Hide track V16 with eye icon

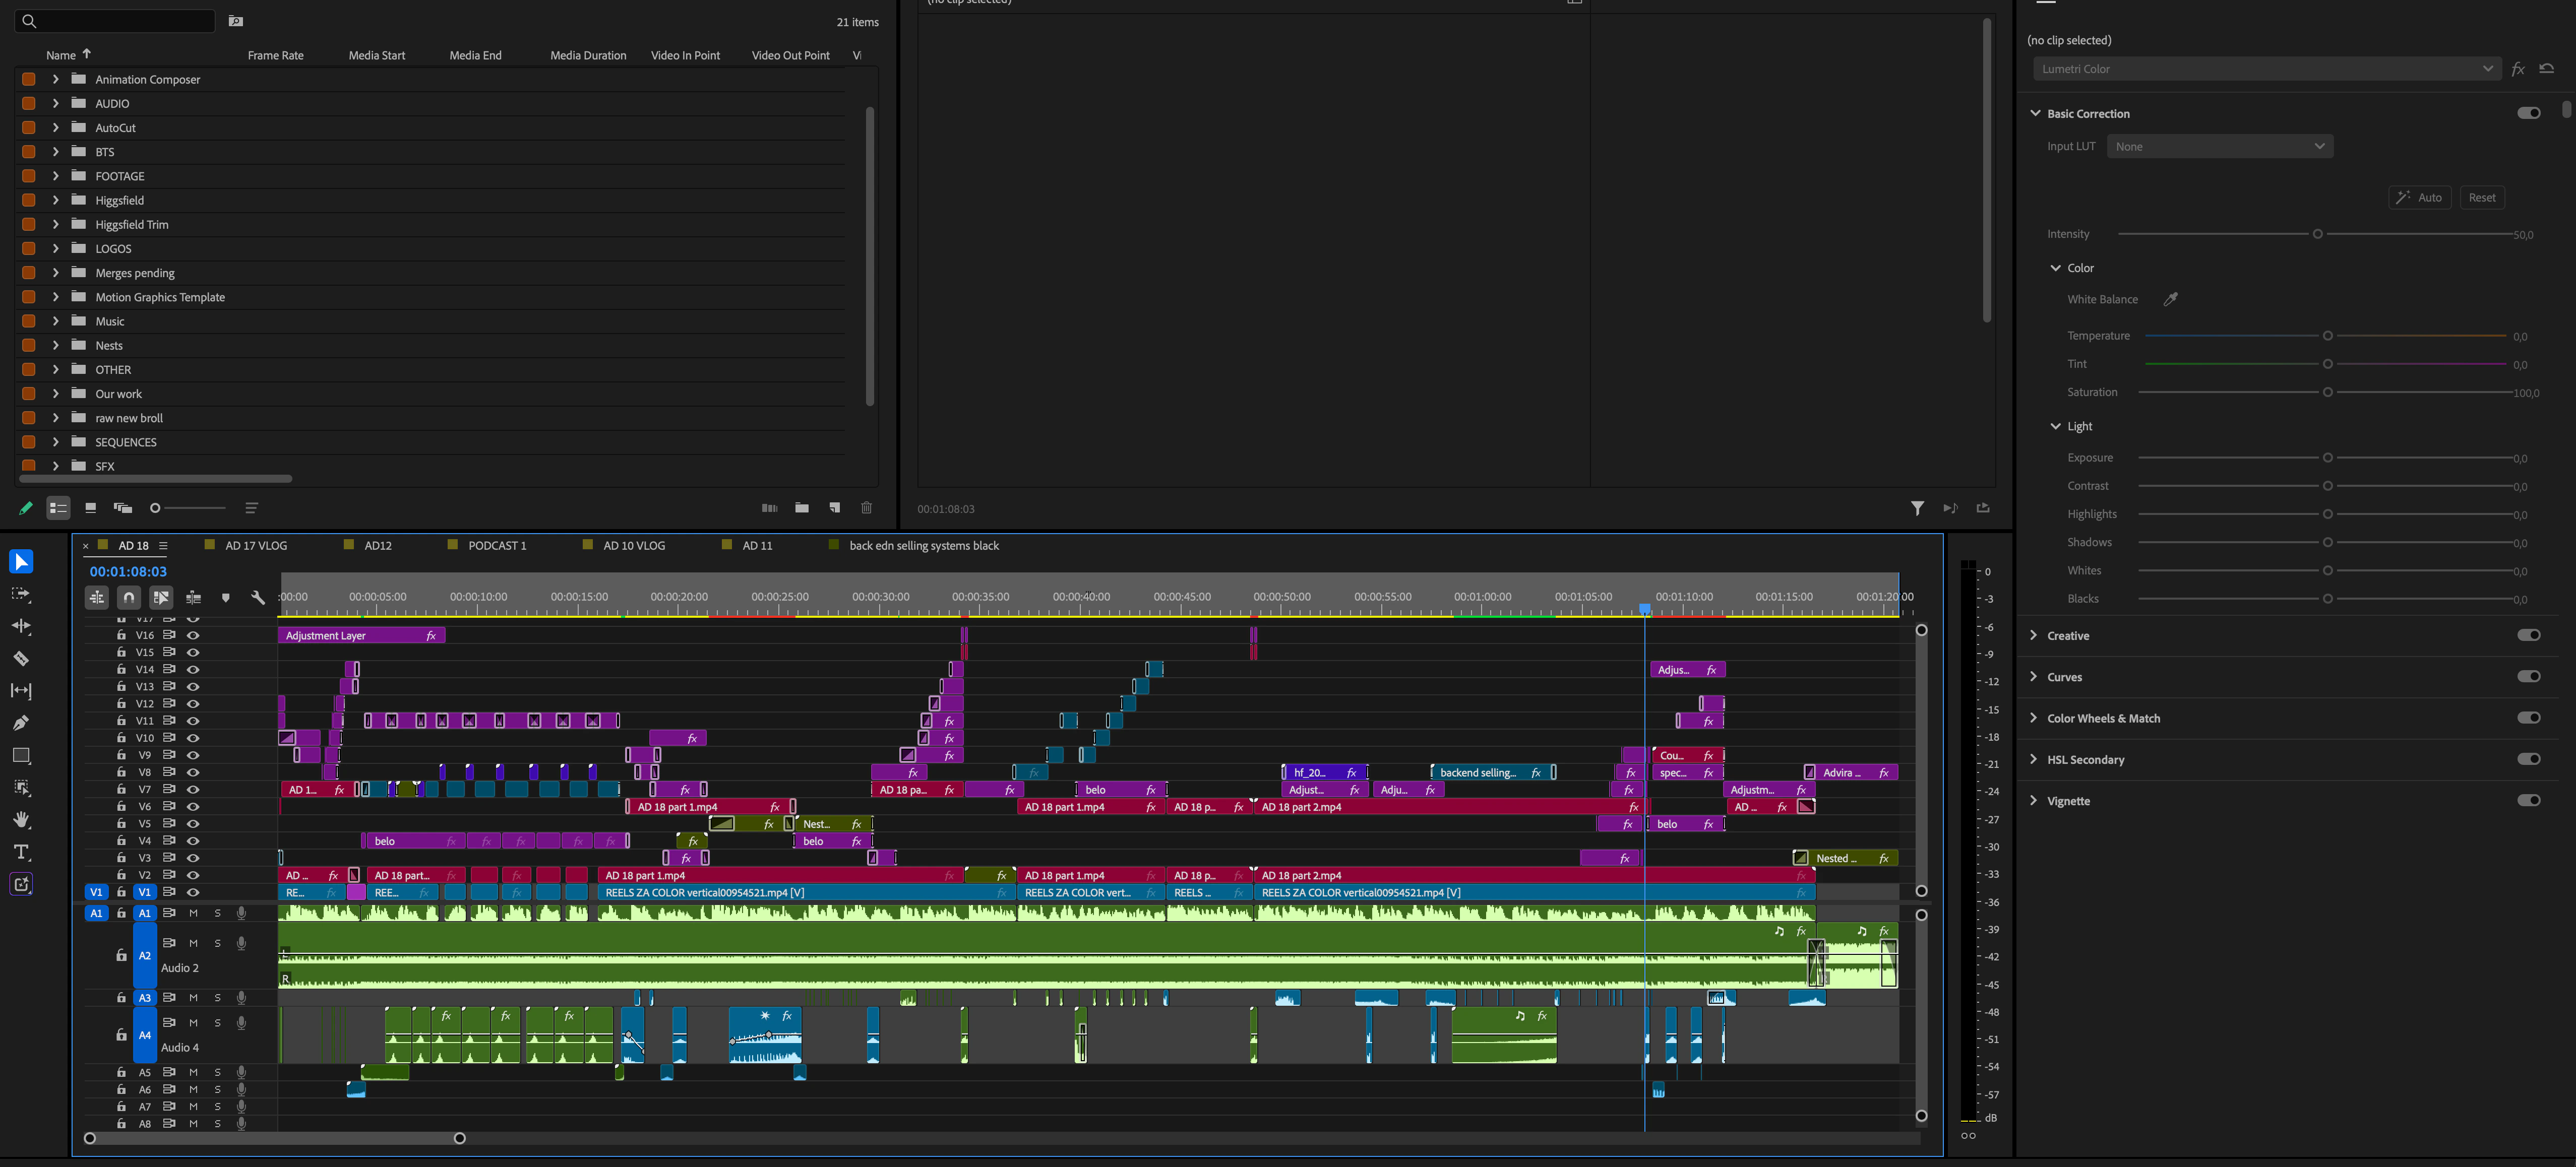193,635
